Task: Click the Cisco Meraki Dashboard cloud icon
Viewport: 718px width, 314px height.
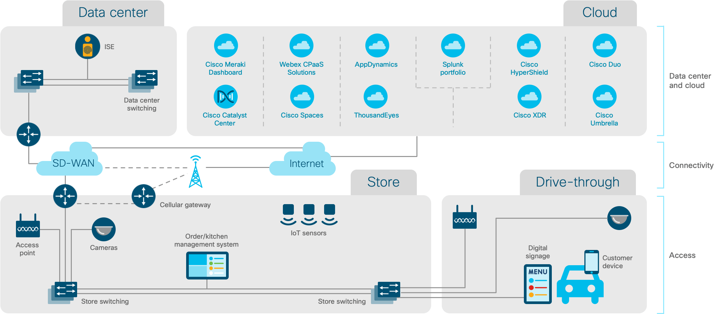Action: point(226,45)
